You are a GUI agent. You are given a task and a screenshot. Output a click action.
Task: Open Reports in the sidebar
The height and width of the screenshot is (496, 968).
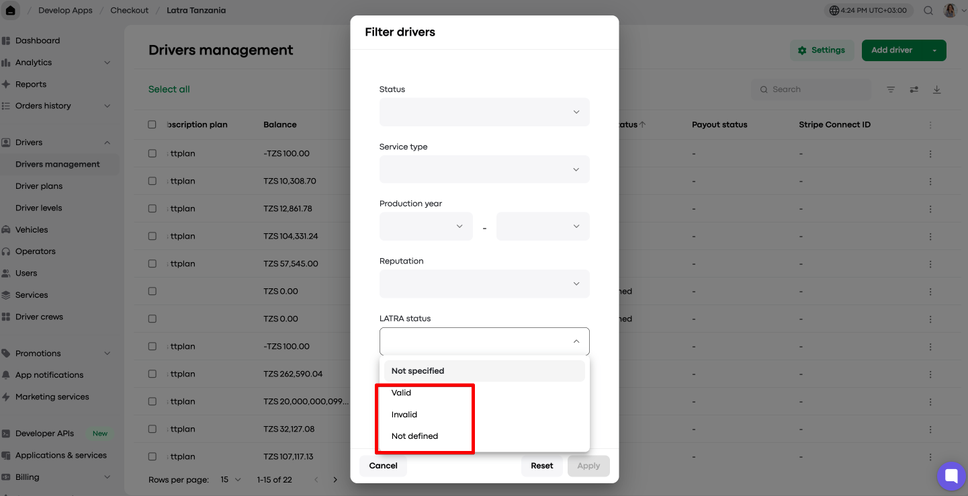point(31,84)
